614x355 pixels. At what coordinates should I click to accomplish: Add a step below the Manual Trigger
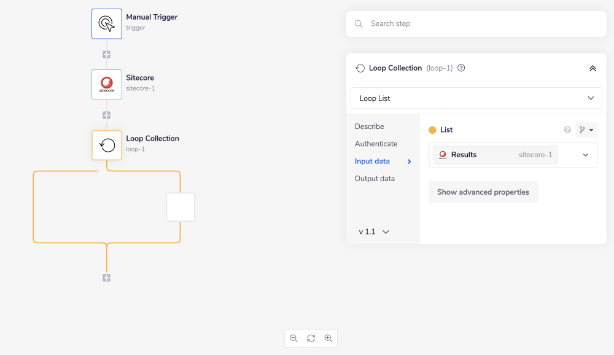pyautogui.click(x=106, y=54)
